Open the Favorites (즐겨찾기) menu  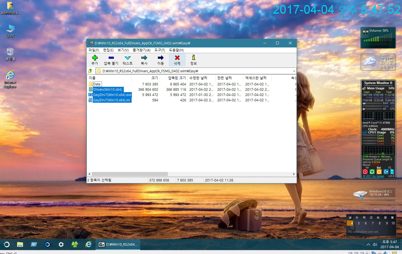tap(142, 50)
